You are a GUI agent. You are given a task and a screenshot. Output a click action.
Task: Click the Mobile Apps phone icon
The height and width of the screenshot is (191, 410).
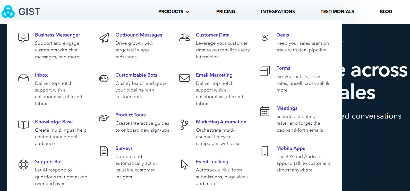coord(265,151)
